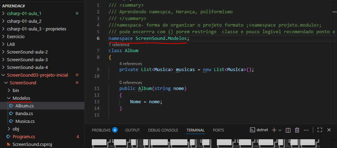The height and width of the screenshot is (148, 337).
Task: Click the C# icon beside Album.cs
Action: tap(11, 106)
